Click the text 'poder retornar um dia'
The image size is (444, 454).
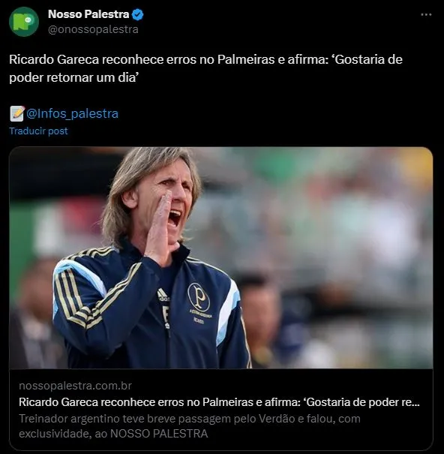click(x=73, y=77)
